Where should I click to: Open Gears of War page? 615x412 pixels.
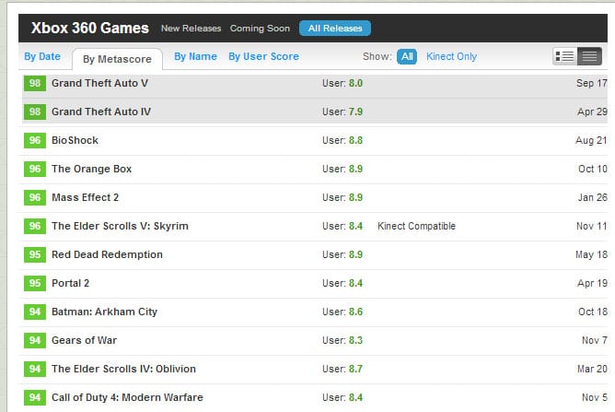pos(85,340)
